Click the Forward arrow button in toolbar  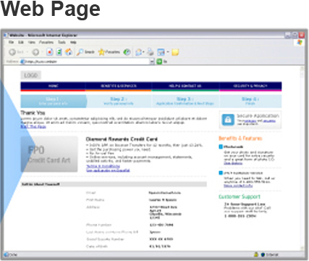click(x=35, y=52)
